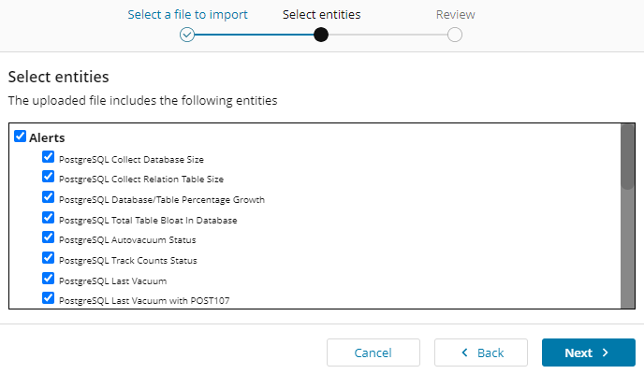Toggle PostgreSQL Last Vacuum with POST107 checkbox
The image size is (644, 374).
(49, 298)
